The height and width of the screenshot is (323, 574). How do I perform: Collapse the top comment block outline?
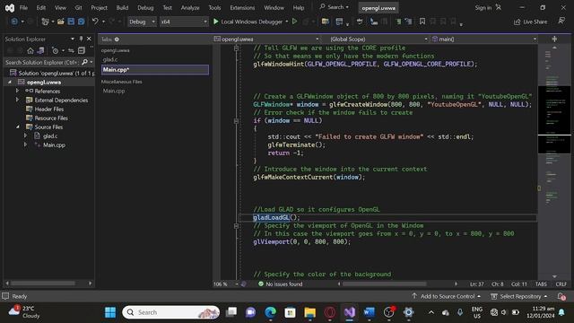tap(236, 48)
